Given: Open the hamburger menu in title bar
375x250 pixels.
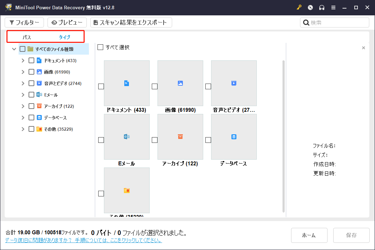Looking at the screenshot, I should point(333,7).
